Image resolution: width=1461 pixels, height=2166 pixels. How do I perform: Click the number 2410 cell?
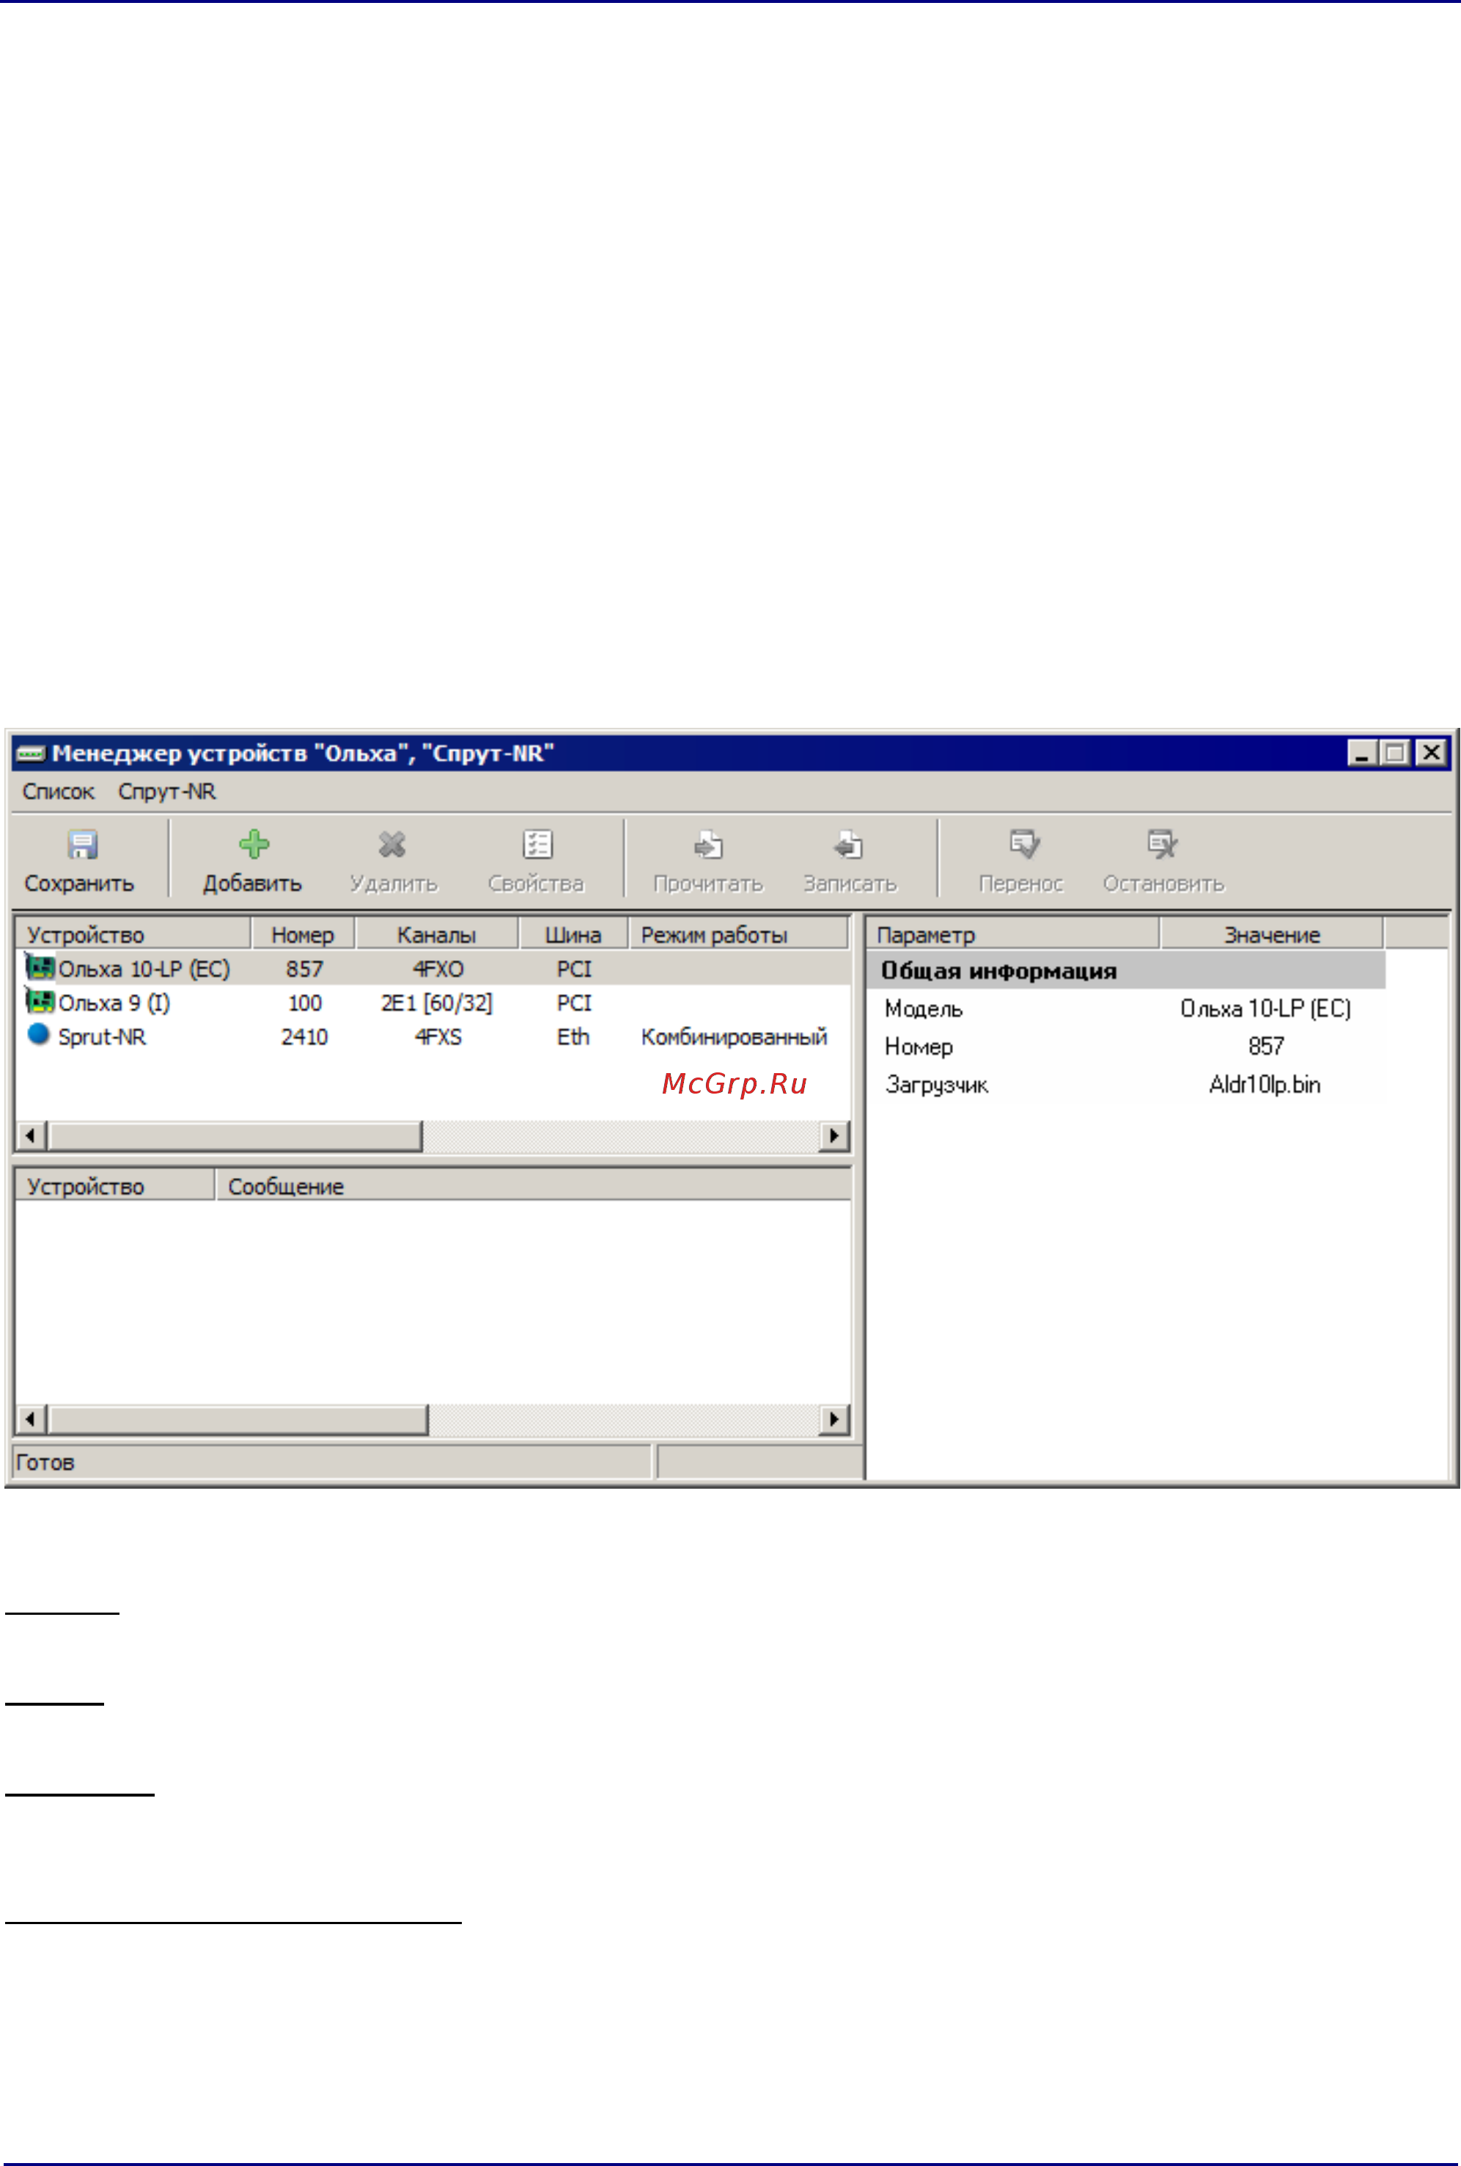(x=305, y=1037)
